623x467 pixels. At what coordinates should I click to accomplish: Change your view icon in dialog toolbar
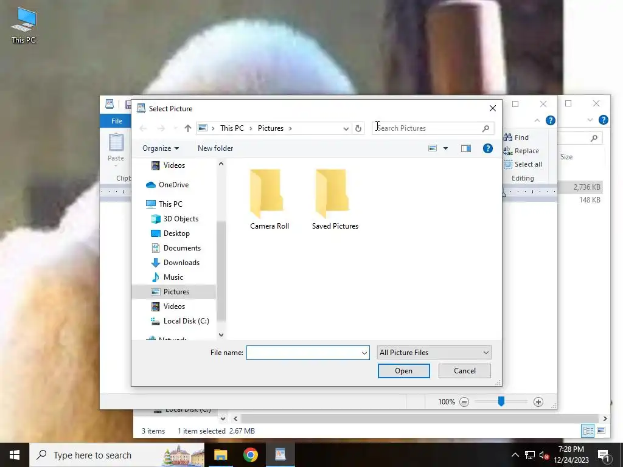coord(433,148)
